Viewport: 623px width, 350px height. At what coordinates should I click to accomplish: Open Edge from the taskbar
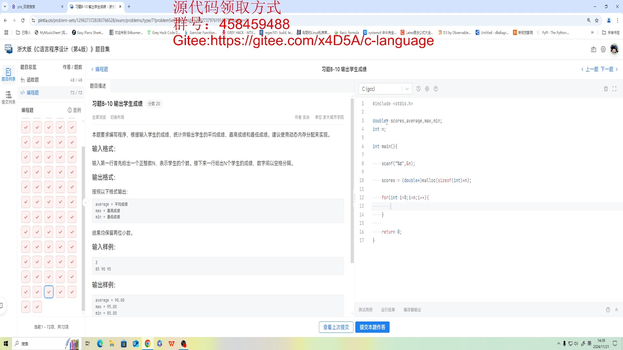[100, 344]
